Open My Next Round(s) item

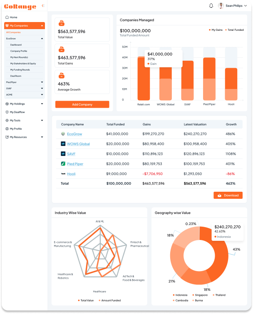coord(19,57)
